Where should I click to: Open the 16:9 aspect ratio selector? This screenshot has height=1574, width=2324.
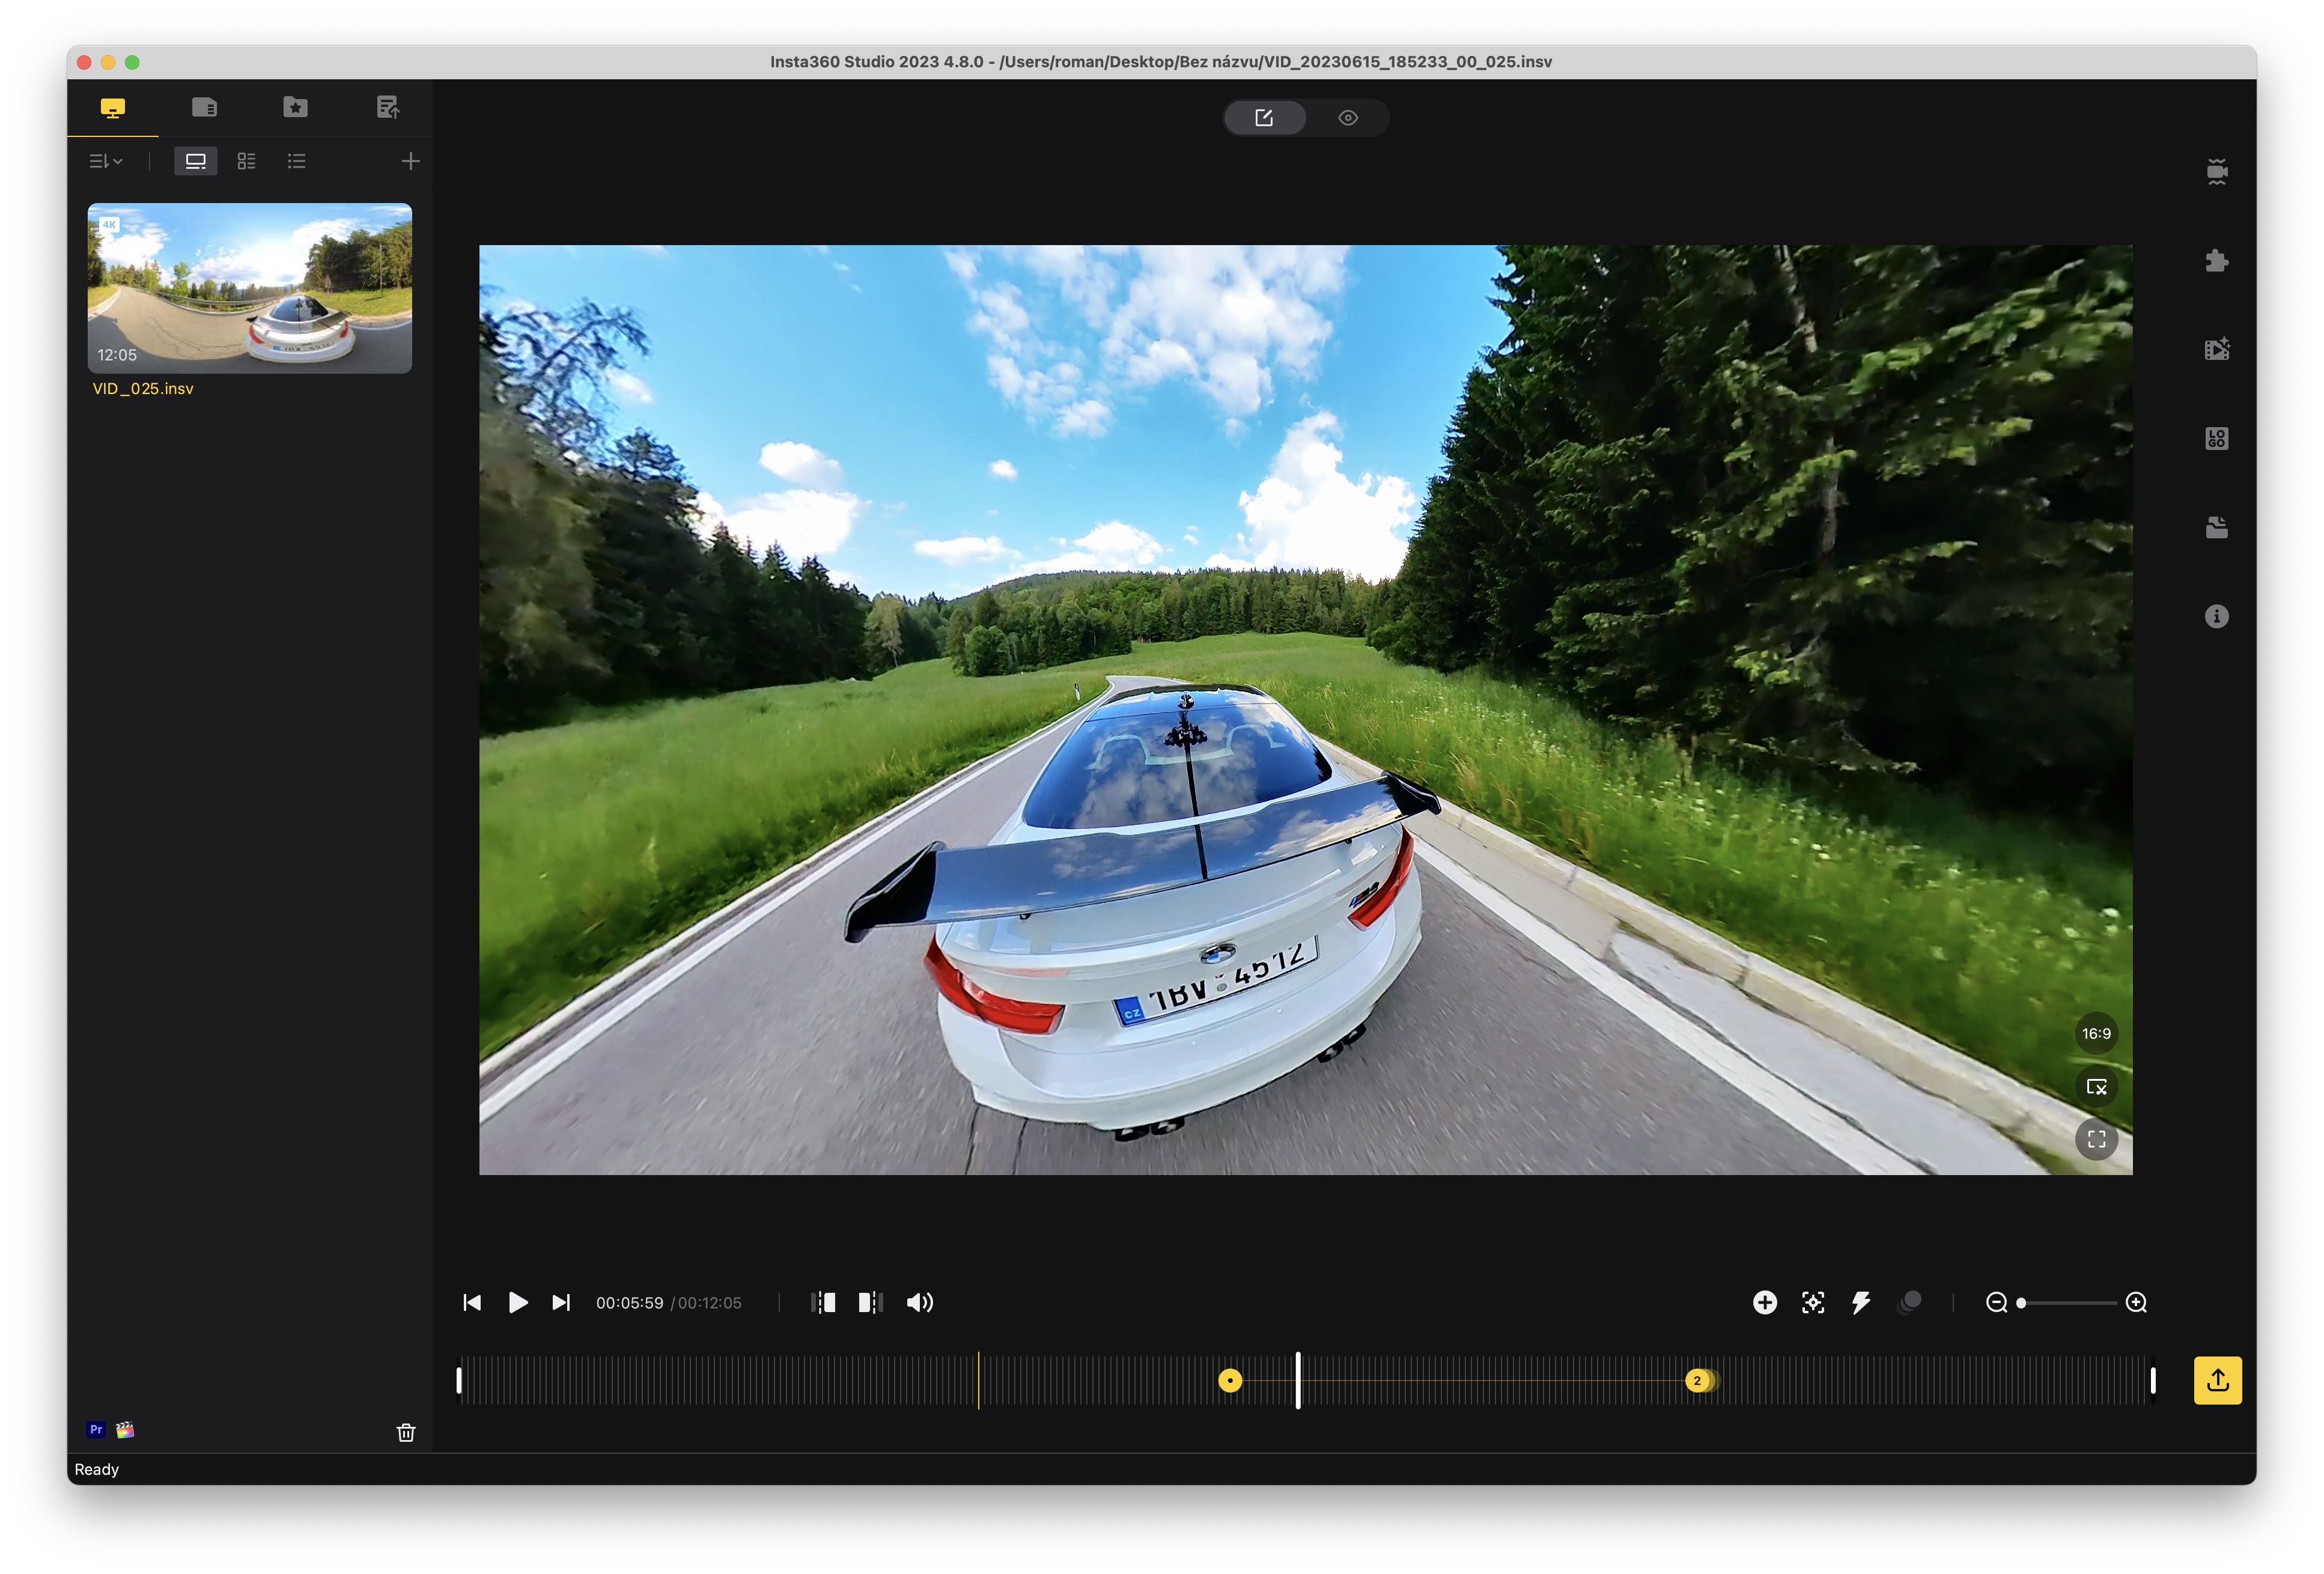point(2096,1033)
